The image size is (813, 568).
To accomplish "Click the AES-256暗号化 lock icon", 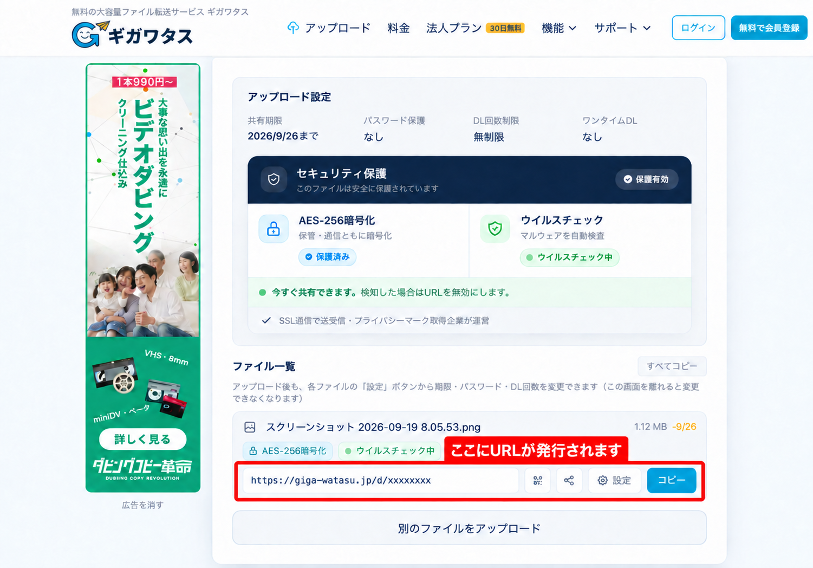I will coord(274,229).
